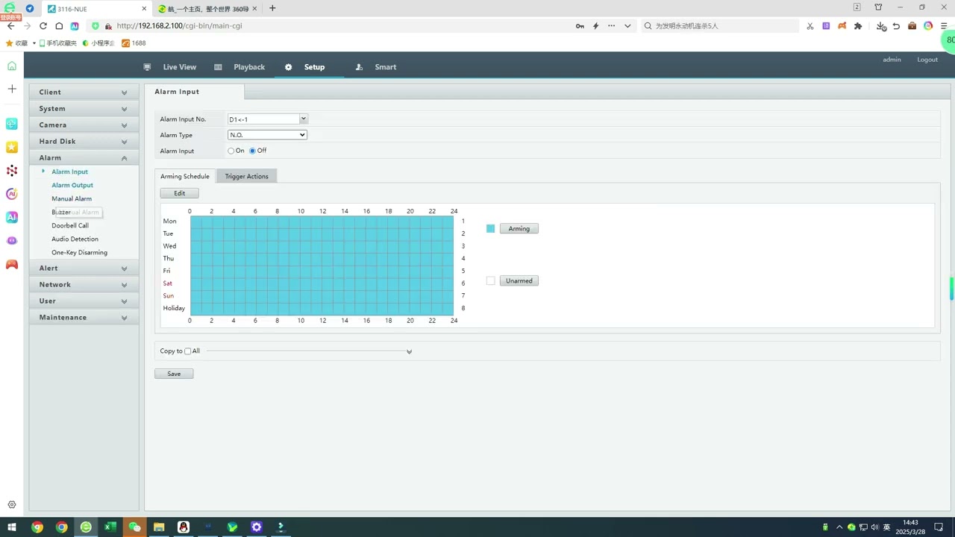This screenshot has height=537, width=955.
Task: Click the Playback film icon
Action: coord(218,67)
